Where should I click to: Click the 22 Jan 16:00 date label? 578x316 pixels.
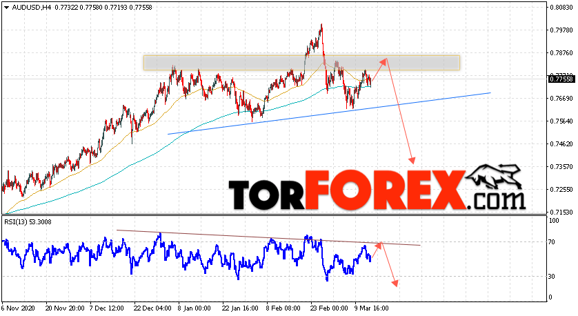coord(240,308)
